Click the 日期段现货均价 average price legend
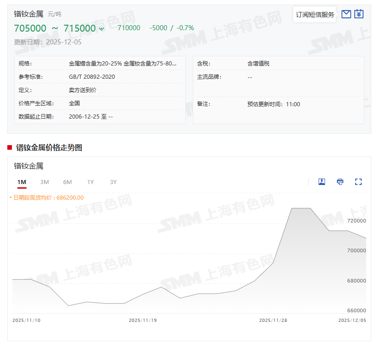 [x=48, y=198]
